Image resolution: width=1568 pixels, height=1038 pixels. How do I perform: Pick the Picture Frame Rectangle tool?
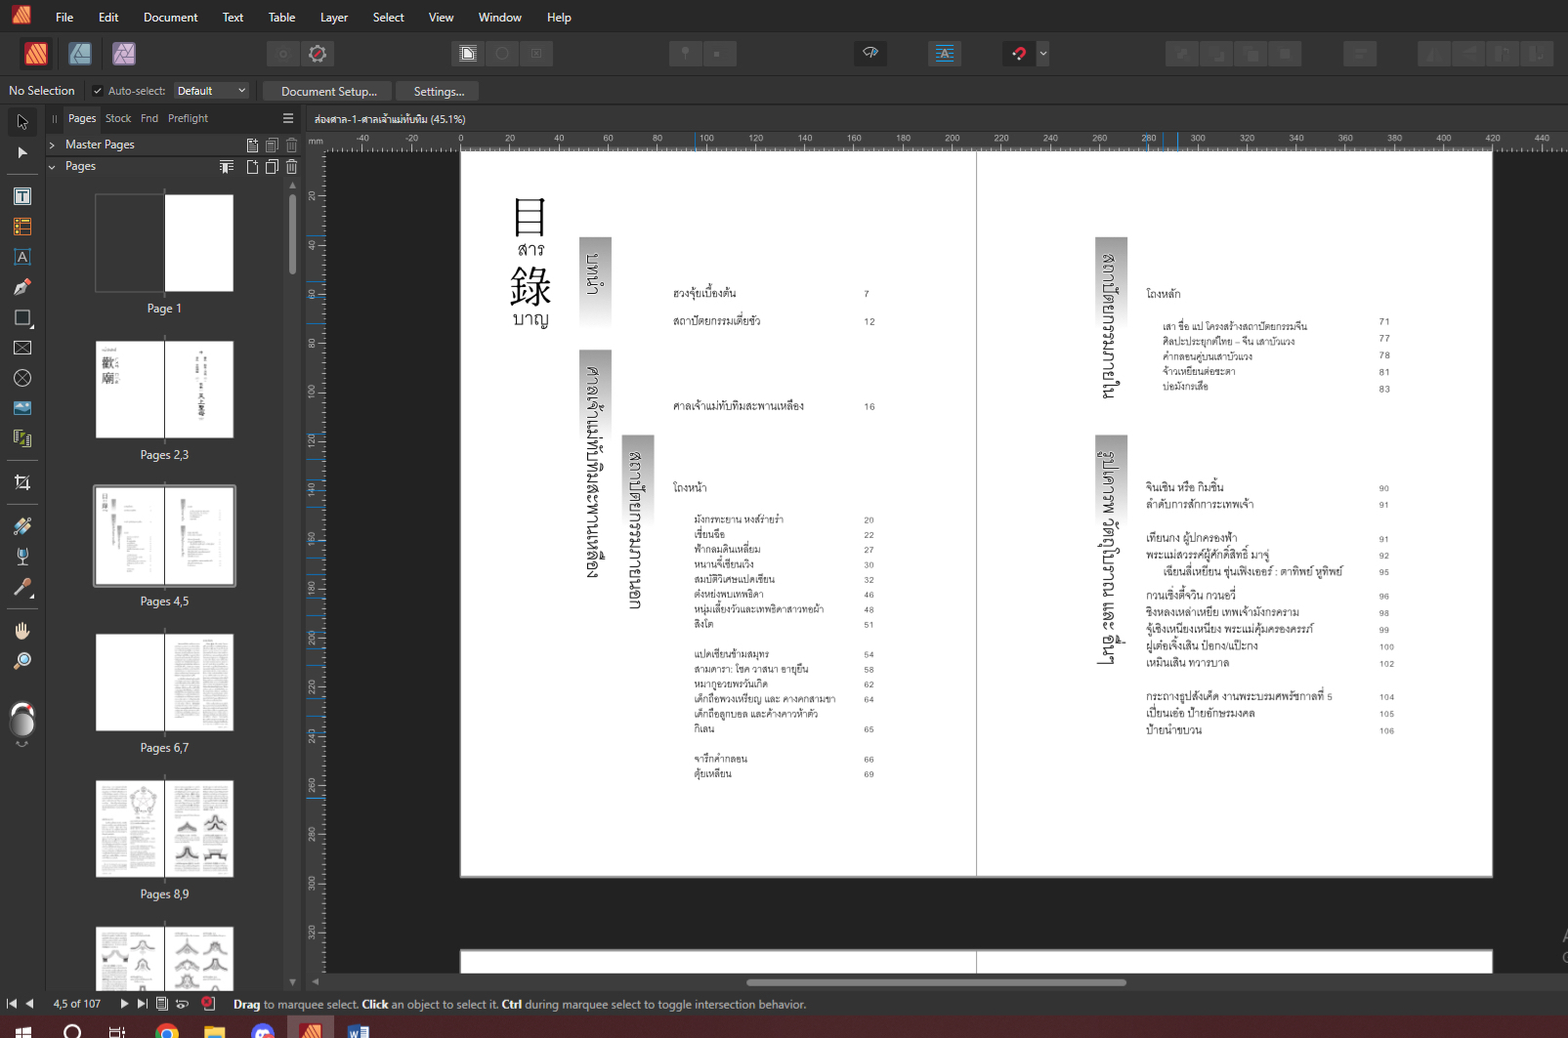(x=21, y=348)
